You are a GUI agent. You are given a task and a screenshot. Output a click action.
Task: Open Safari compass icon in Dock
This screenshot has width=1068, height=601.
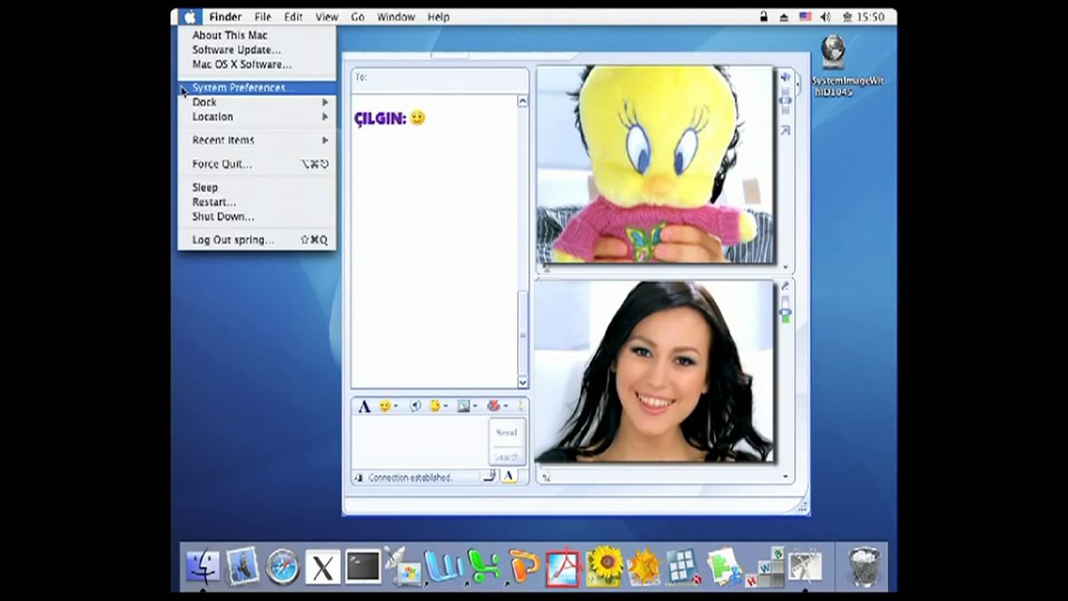(283, 567)
